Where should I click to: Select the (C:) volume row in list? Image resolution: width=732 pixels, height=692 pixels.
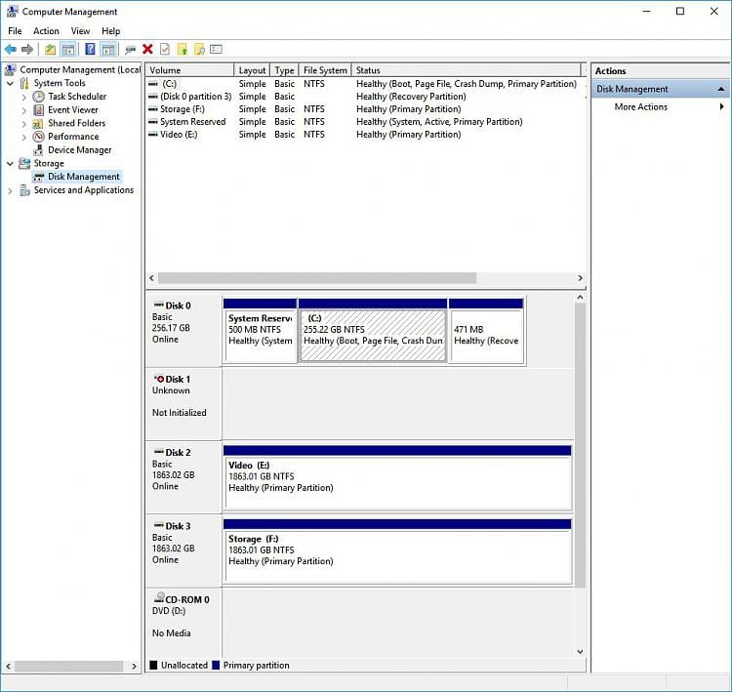[x=366, y=84]
